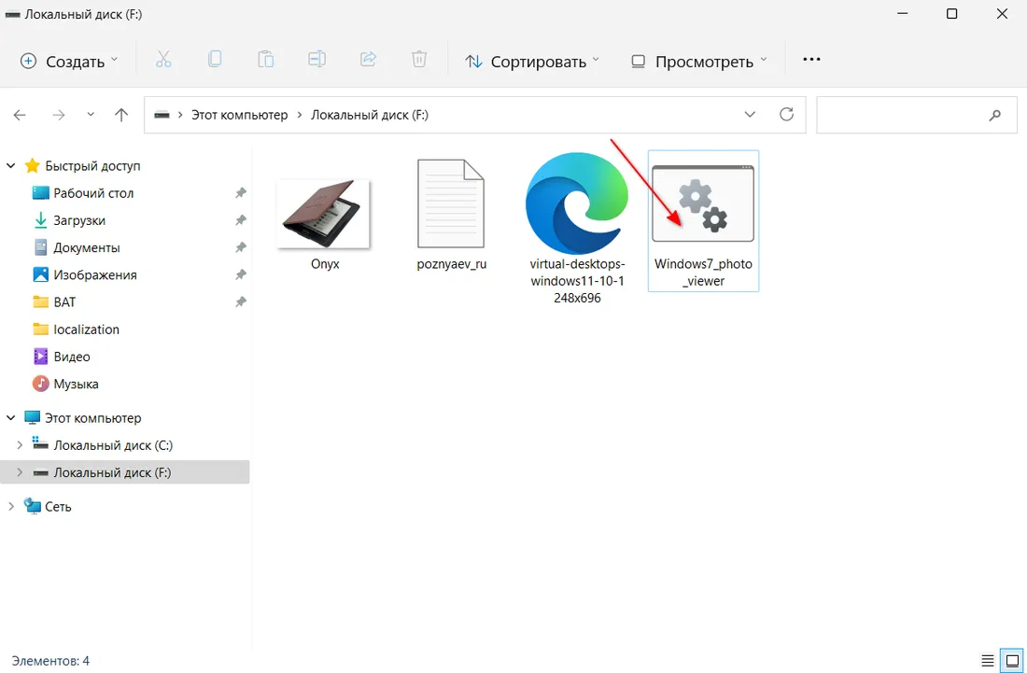The image size is (1027, 673).
Task: Select Локальный диск (C:) in tree
Action: pos(113,445)
